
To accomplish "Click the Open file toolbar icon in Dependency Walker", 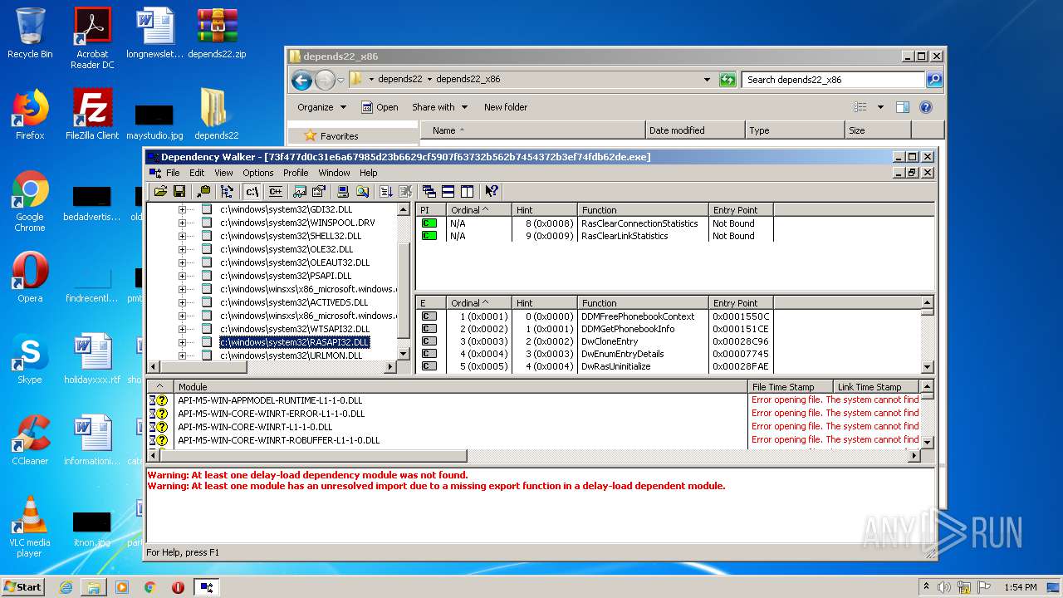I will [160, 191].
